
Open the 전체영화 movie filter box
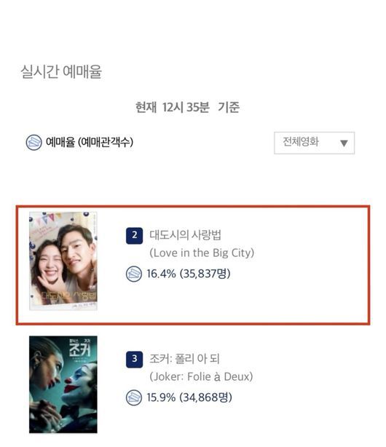tap(314, 143)
